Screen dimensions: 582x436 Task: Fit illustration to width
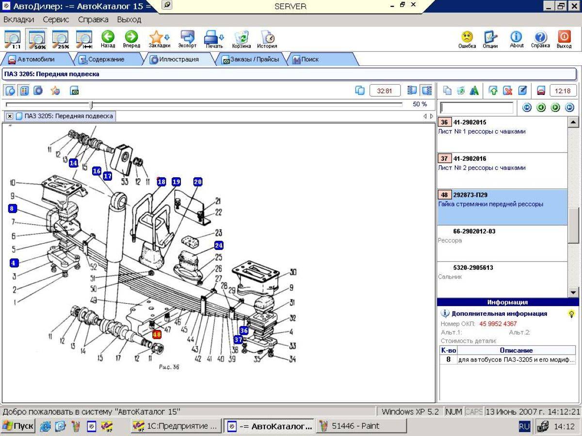point(84,39)
